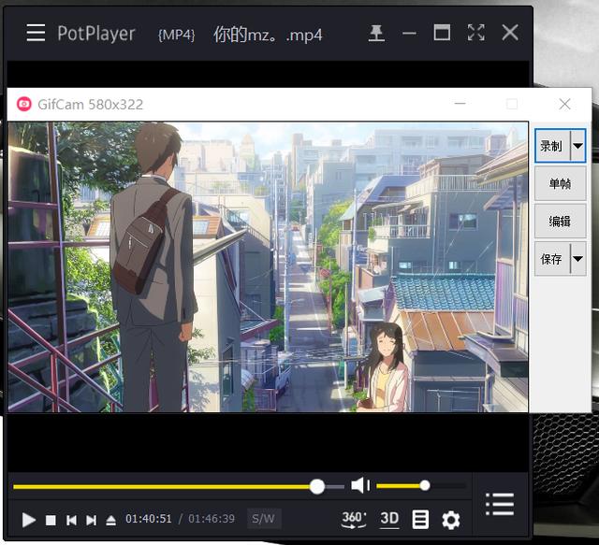Click the PotPlayer title label
The height and width of the screenshot is (545, 599).
[95, 34]
